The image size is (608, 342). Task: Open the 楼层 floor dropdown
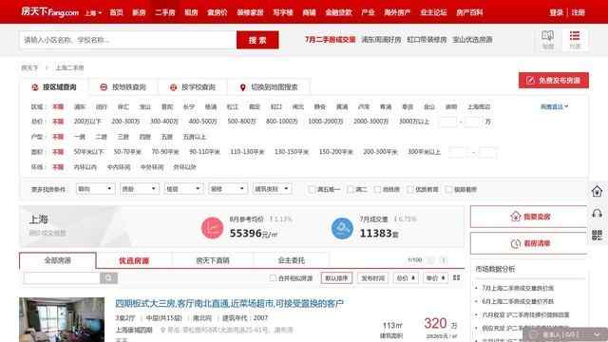(183, 189)
